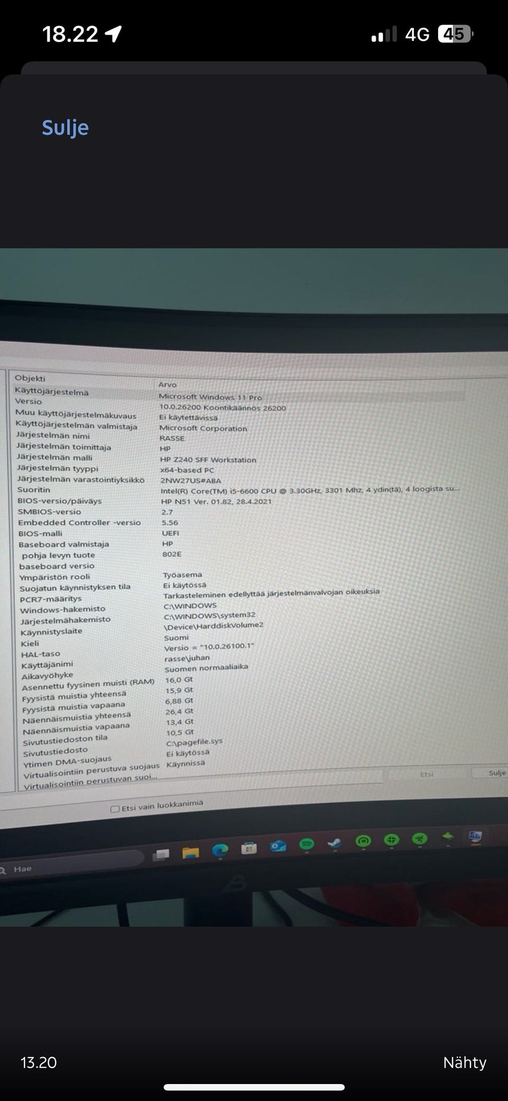
Task: Click value '10.0.26200 Koontikäännös 26200'
Action: coord(222,408)
